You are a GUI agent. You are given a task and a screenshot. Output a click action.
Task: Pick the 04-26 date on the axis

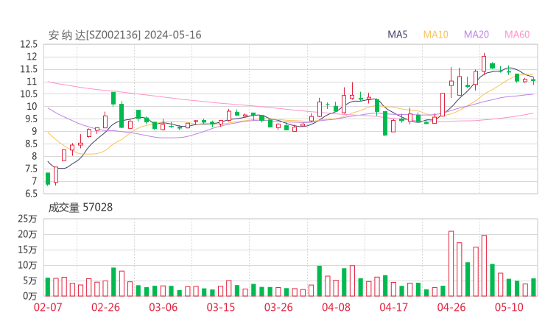click(451, 307)
